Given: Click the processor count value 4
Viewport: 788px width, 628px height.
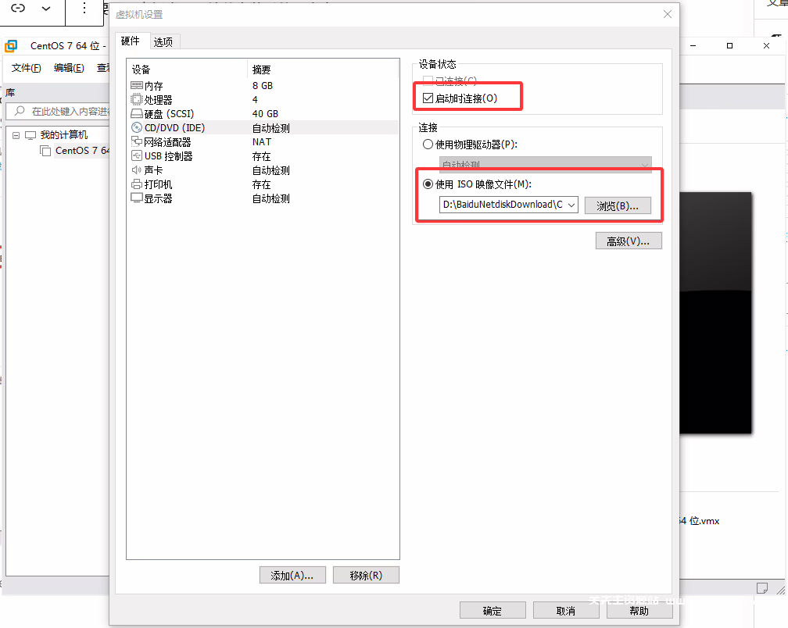Looking at the screenshot, I should pyautogui.click(x=255, y=99).
